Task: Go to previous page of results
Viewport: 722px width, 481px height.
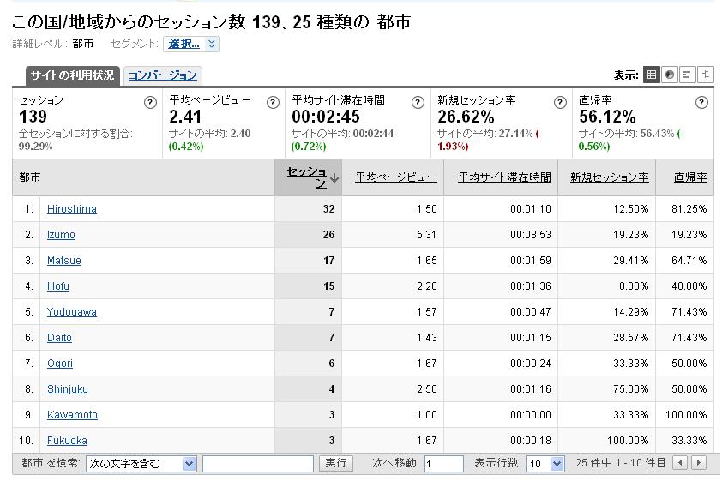Action: pyautogui.click(x=680, y=463)
